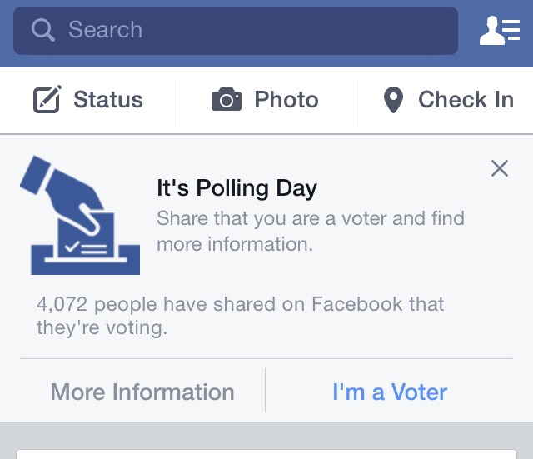Open More Information about voting
Screen dimensions: 533x459
[x=142, y=392]
